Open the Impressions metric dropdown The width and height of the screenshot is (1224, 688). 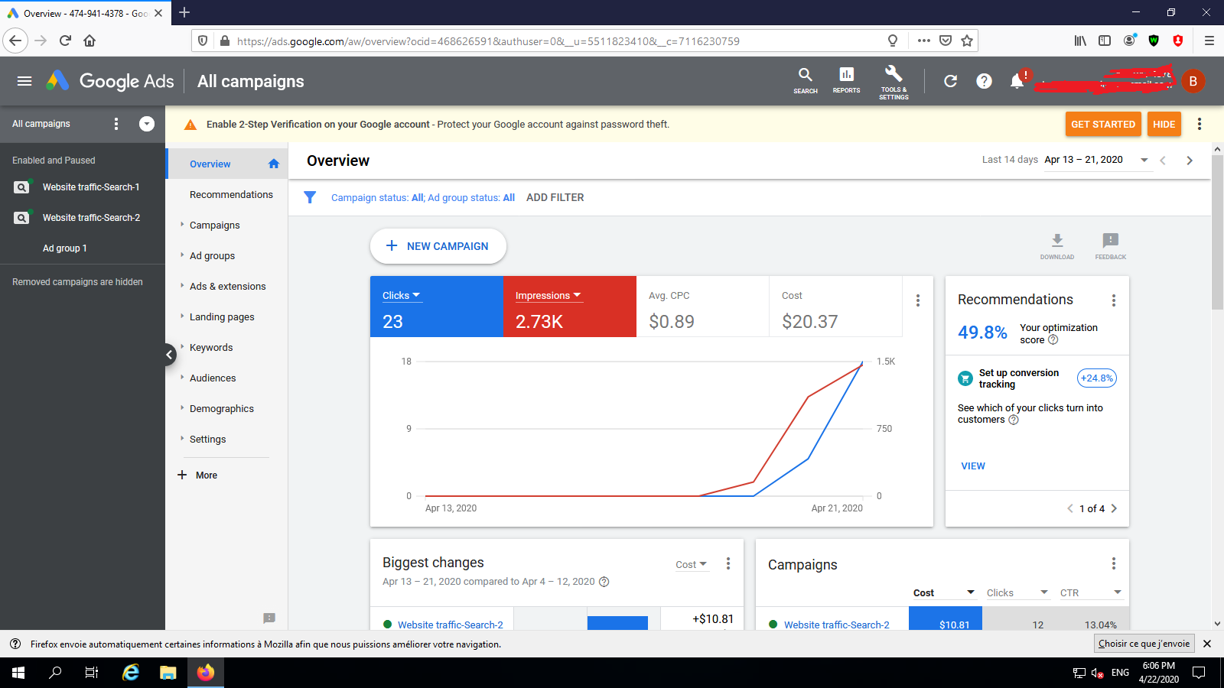tap(549, 296)
